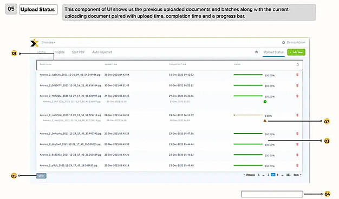The width and height of the screenshot is (339, 199).
Task: Click the orange warning triangle icon
Action: (265, 121)
